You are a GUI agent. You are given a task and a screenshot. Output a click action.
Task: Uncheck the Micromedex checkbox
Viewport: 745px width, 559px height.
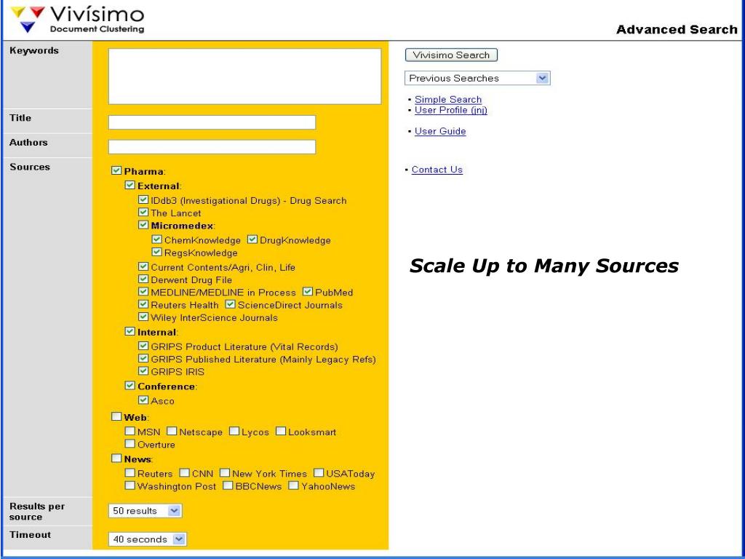143,224
